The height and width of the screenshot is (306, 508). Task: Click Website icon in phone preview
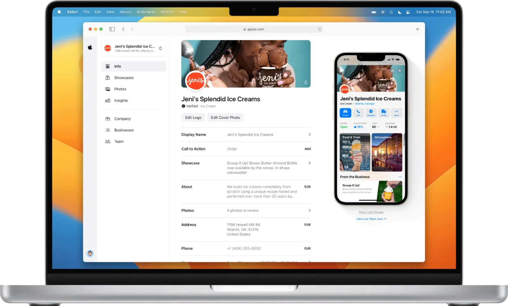[x=371, y=113]
